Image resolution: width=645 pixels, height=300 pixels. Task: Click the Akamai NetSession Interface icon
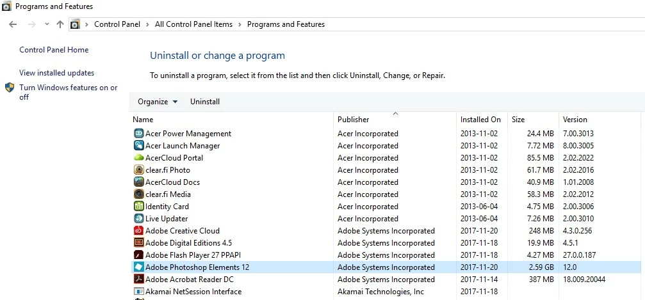tap(138, 292)
